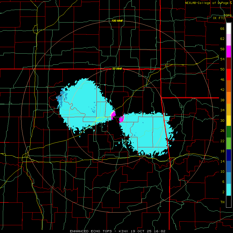Image resolution: width=233 pixels, height=233 pixels.
Task: Click the legend value 14
Action: tap(222, 161)
